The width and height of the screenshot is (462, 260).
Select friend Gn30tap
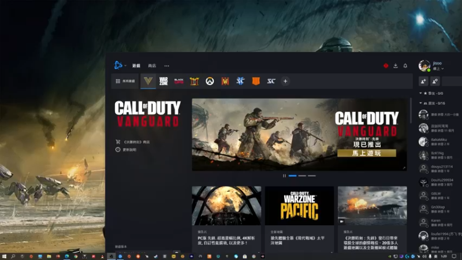pos(439,209)
